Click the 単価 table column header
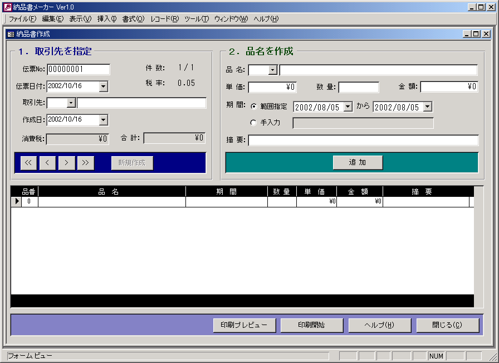Image resolution: width=499 pixels, height=363 pixels. pos(316,192)
